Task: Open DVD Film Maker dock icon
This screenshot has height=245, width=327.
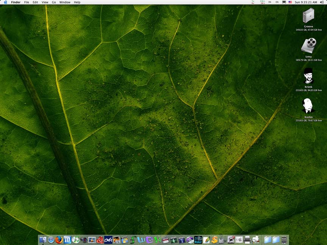Action: pyautogui.click(x=198, y=240)
